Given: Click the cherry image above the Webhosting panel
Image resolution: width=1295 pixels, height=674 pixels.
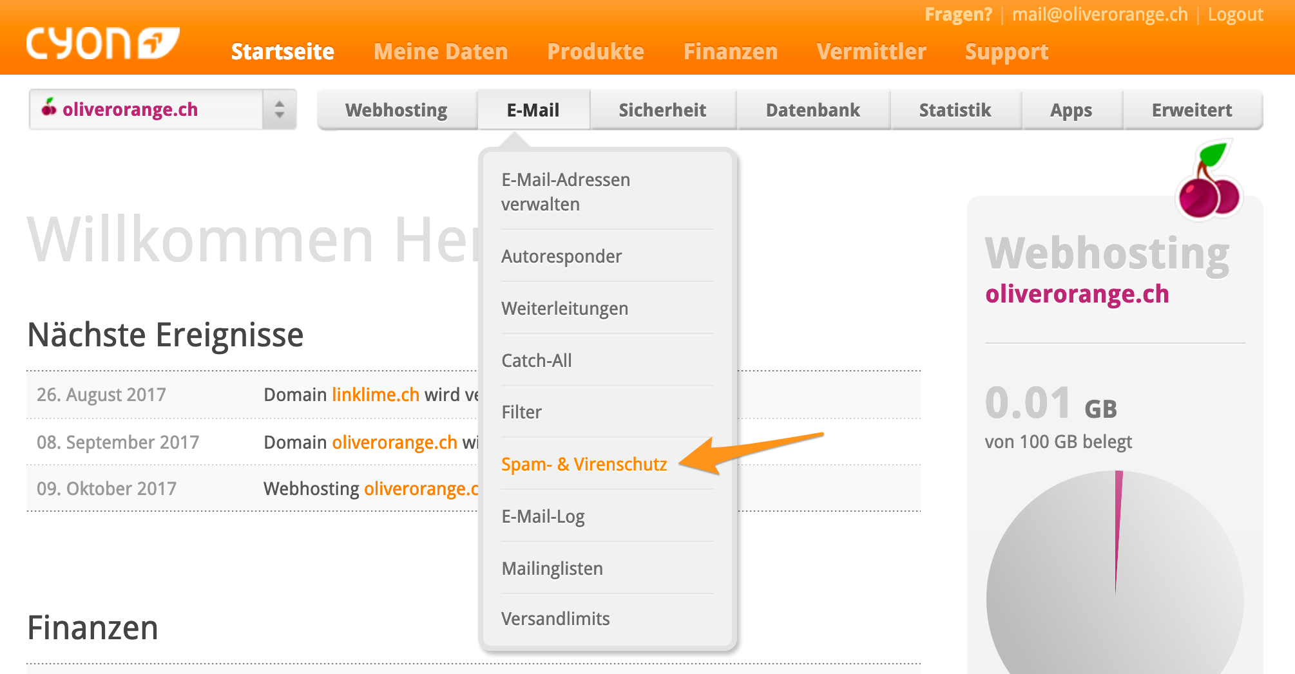Looking at the screenshot, I should [x=1209, y=180].
